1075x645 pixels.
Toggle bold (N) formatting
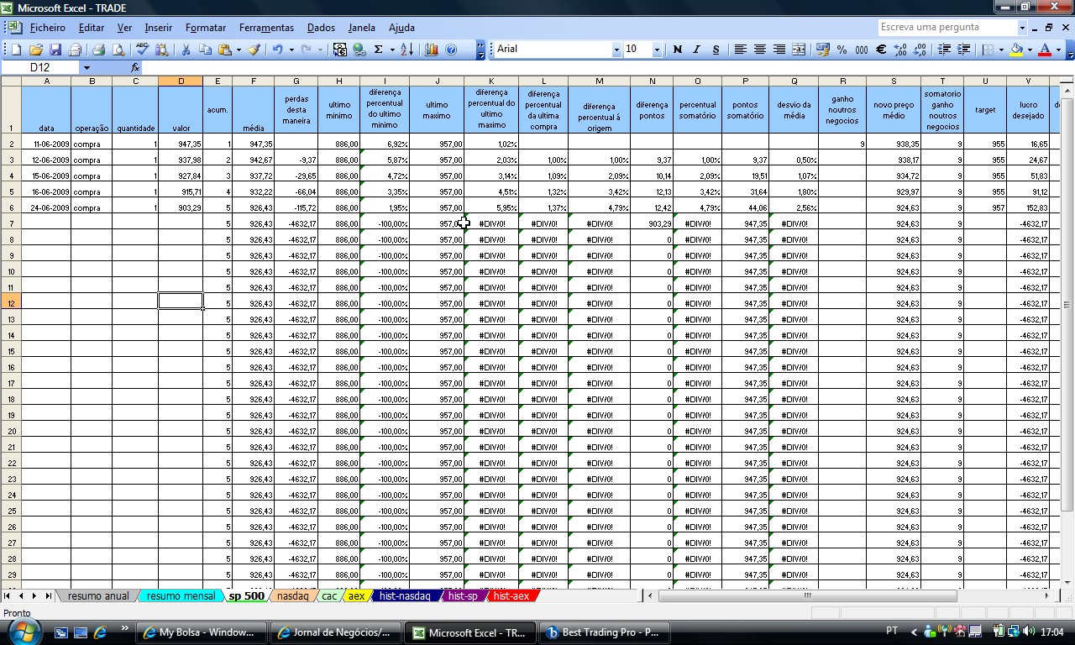677,50
